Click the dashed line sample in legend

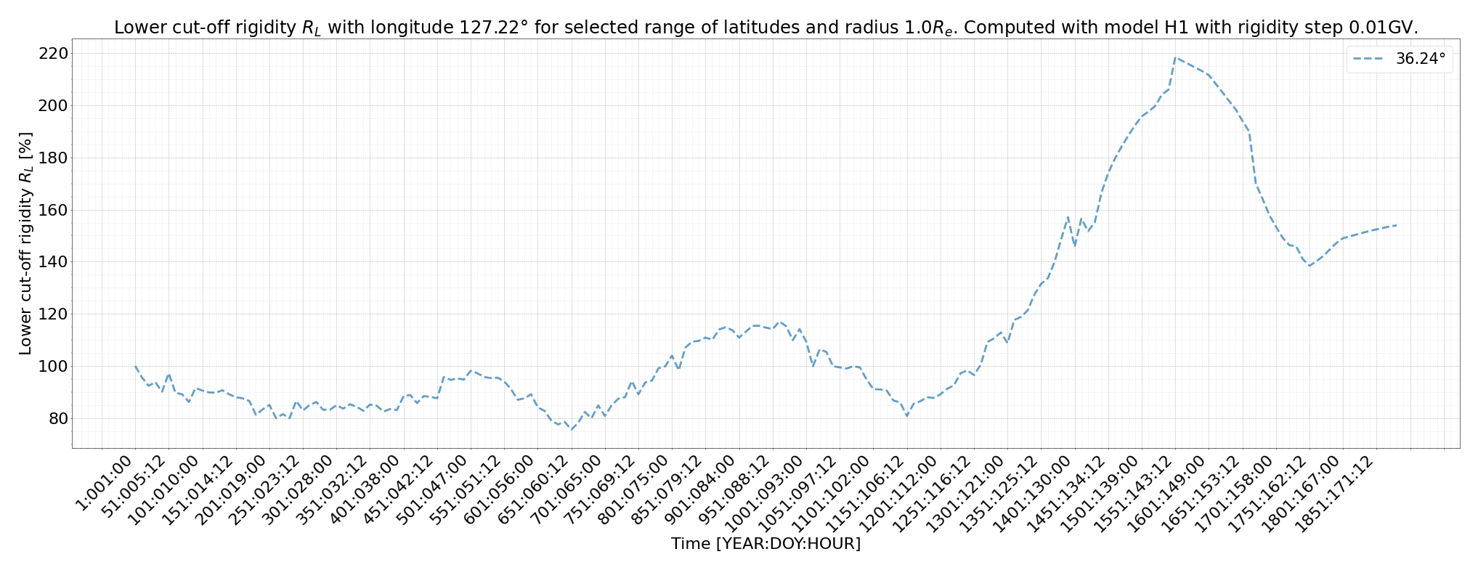[x=1369, y=60]
